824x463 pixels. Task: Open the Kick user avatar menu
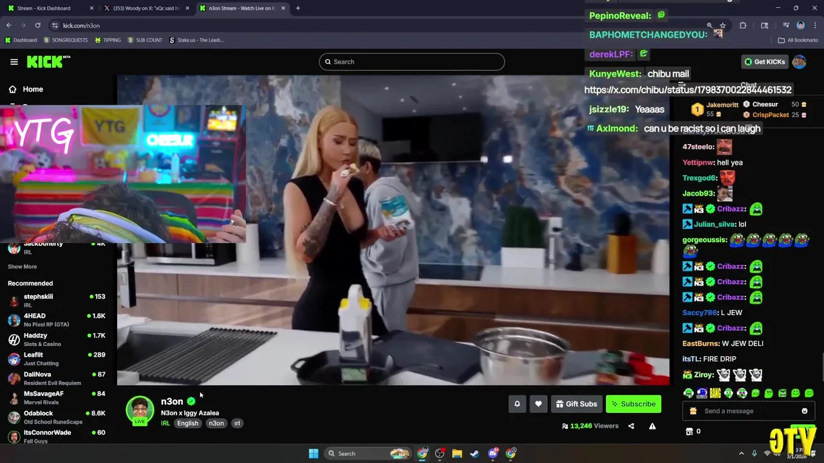tap(799, 62)
